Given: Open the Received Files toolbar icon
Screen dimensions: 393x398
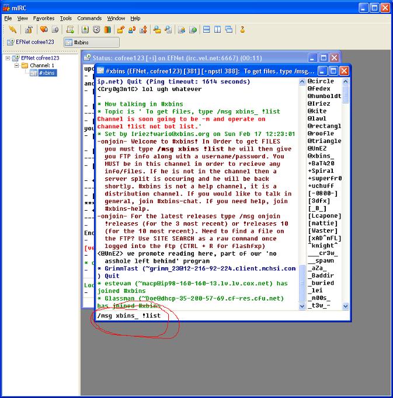Looking at the screenshot, I should pyautogui.click(x=157, y=30).
